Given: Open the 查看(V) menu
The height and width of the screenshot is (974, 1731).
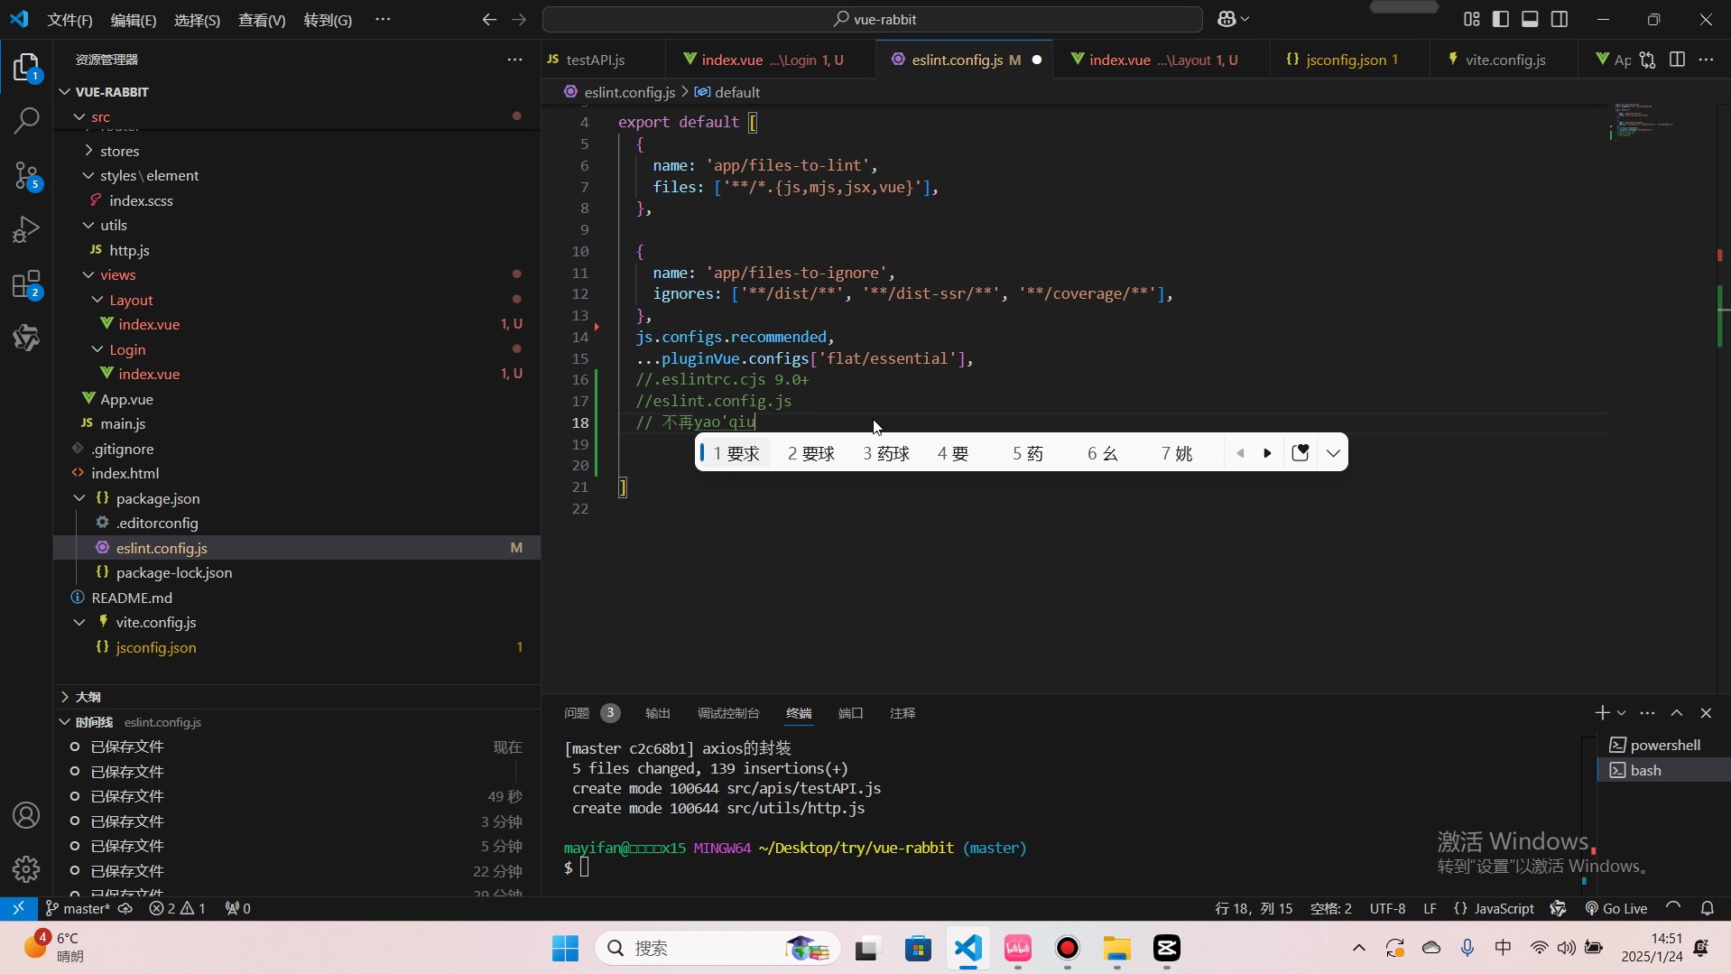Looking at the screenshot, I should [262, 20].
